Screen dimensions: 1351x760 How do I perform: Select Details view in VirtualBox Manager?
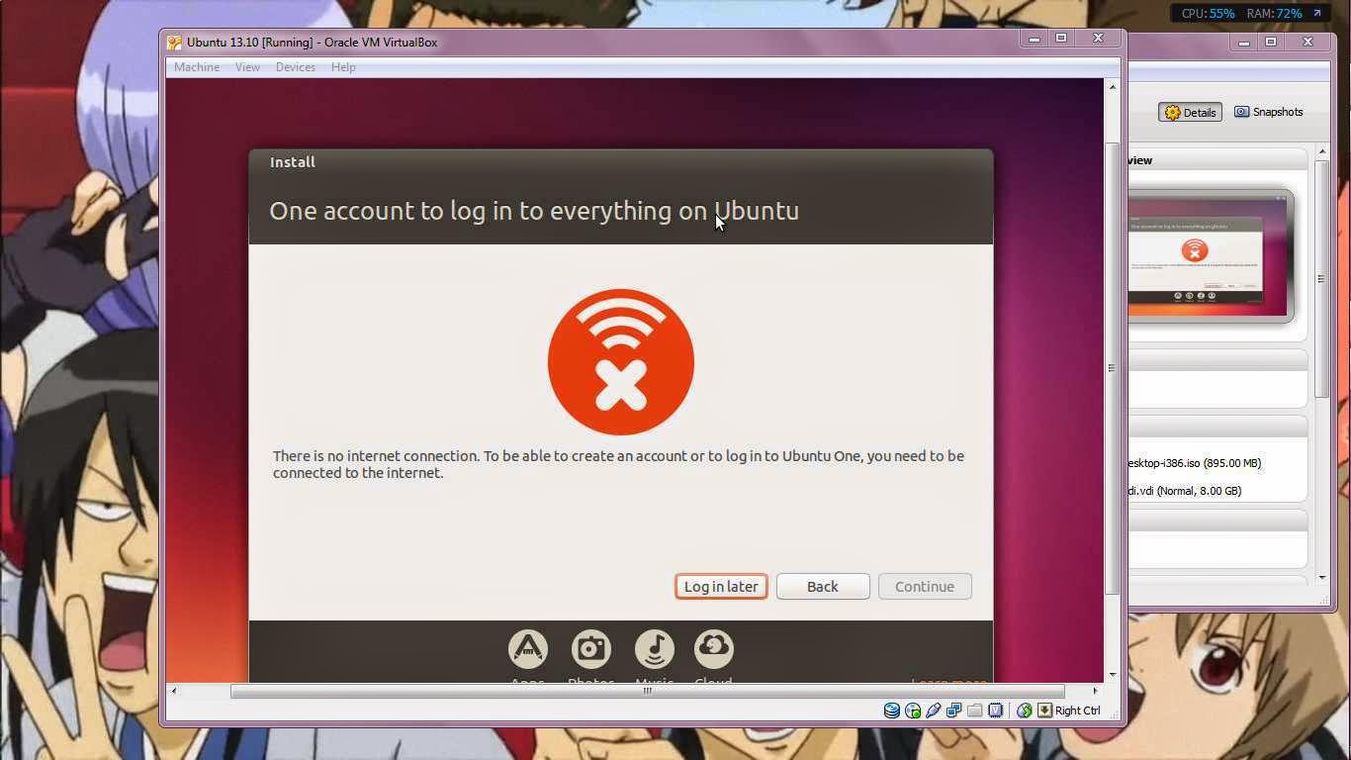coord(1191,112)
